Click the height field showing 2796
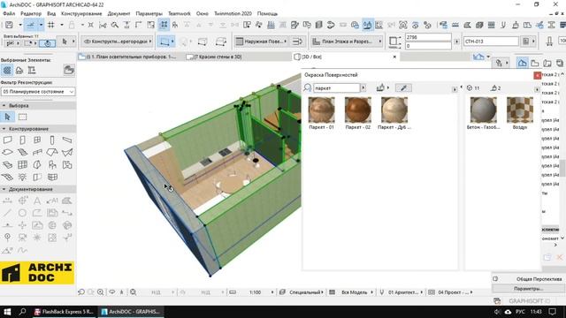Image resolution: width=566 pixels, height=318 pixels. [x=428, y=37]
